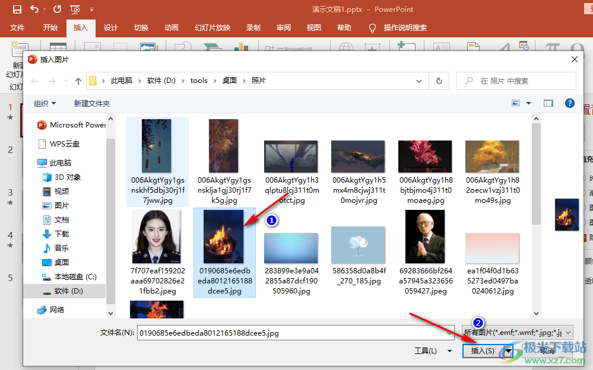Switch to the 幻灯片放映 ribbon tab

coord(213,28)
